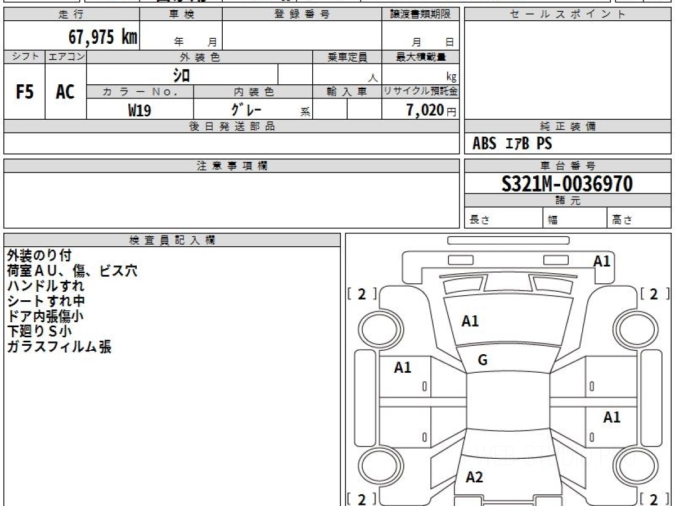Select the A1 mark on the right rear door

pos(612,417)
